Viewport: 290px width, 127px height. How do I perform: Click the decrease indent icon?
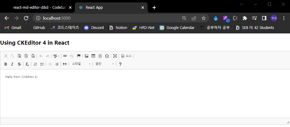50,64
